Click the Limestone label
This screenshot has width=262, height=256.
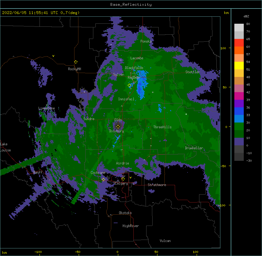(47, 108)
